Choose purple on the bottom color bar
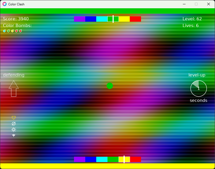 coord(80,159)
